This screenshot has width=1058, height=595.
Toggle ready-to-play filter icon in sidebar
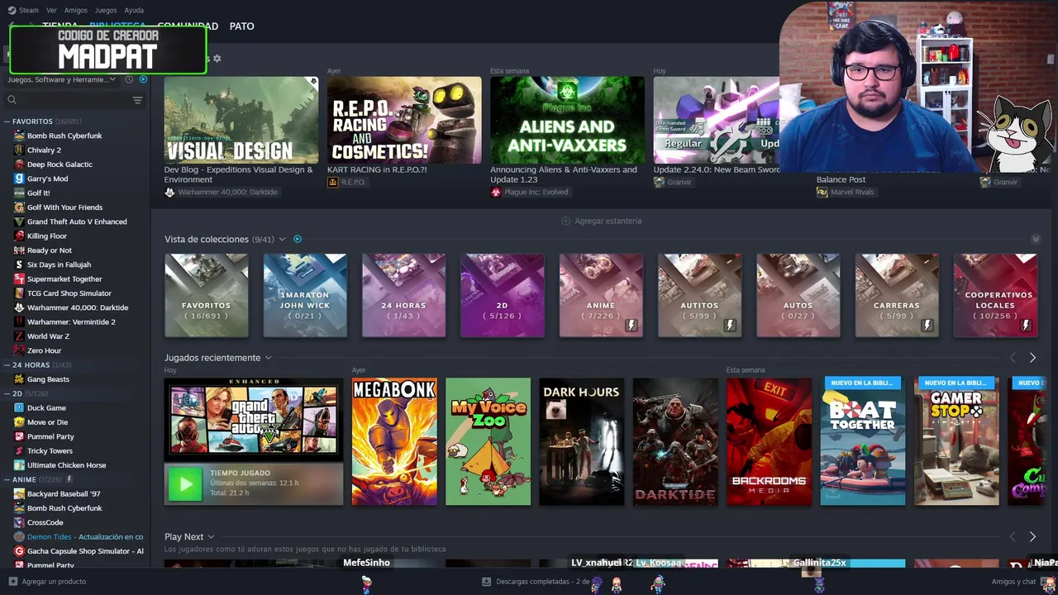(x=143, y=79)
